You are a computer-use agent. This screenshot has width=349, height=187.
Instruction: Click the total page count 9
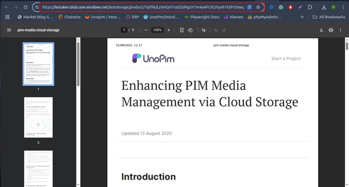pyautogui.click(x=133, y=30)
